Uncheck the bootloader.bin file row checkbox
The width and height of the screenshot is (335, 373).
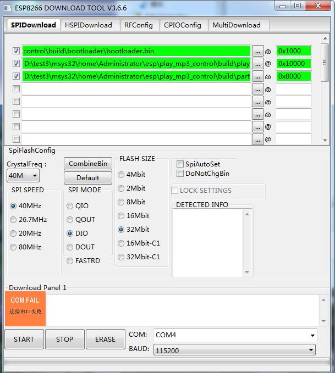pyautogui.click(x=16, y=51)
